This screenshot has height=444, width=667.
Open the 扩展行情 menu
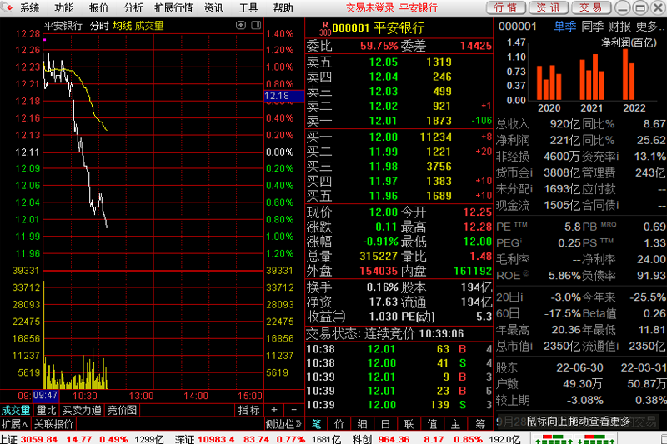(x=173, y=7)
